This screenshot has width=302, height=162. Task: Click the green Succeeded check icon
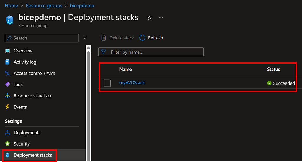[x=269, y=83]
